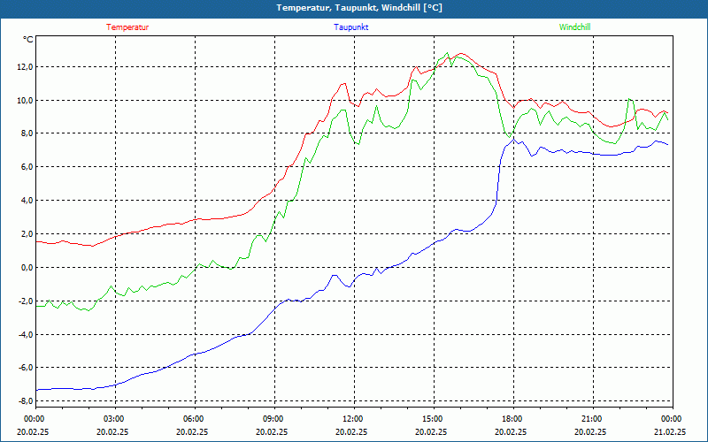Click the 18:00 time axis label
This screenshot has height=442, width=708.
(513, 419)
